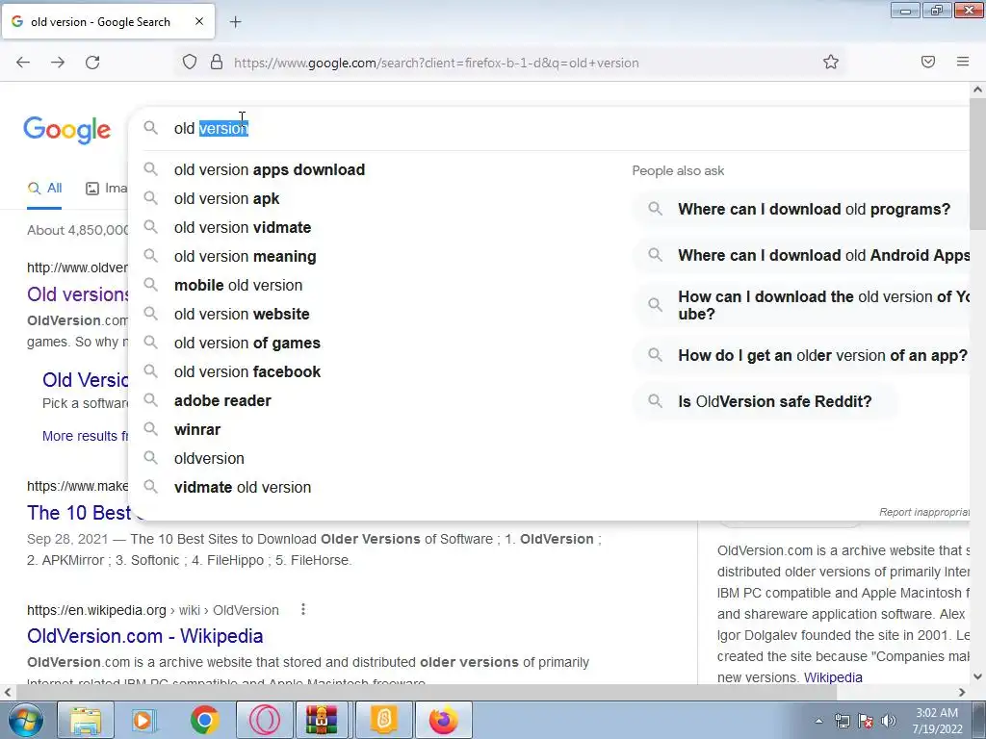This screenshot has height=739, width=986.
Task: Go back to the previous page
Action: point(23,63)
